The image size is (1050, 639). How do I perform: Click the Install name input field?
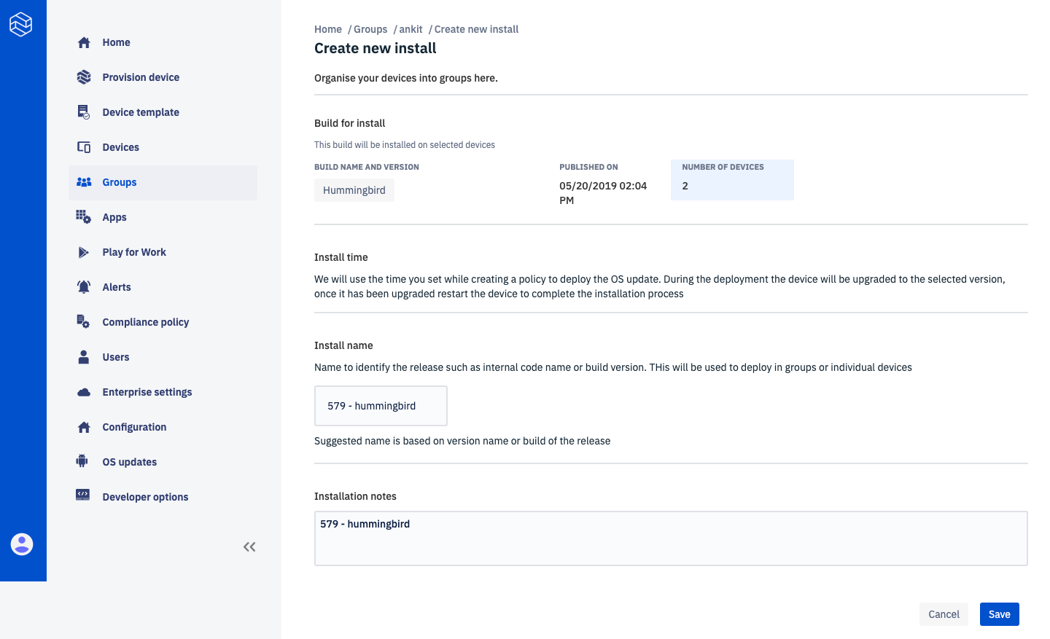click(x=381, y=406)
